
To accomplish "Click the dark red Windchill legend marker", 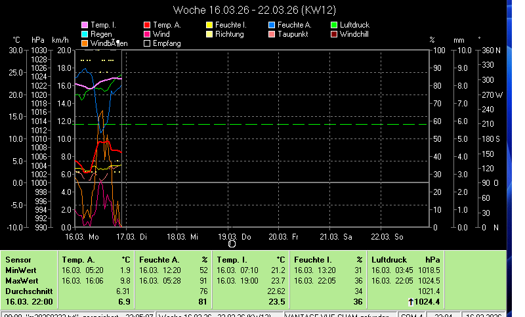I will (334, 34).
